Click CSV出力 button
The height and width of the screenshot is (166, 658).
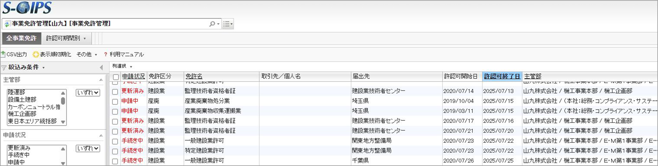pos(14,54)
